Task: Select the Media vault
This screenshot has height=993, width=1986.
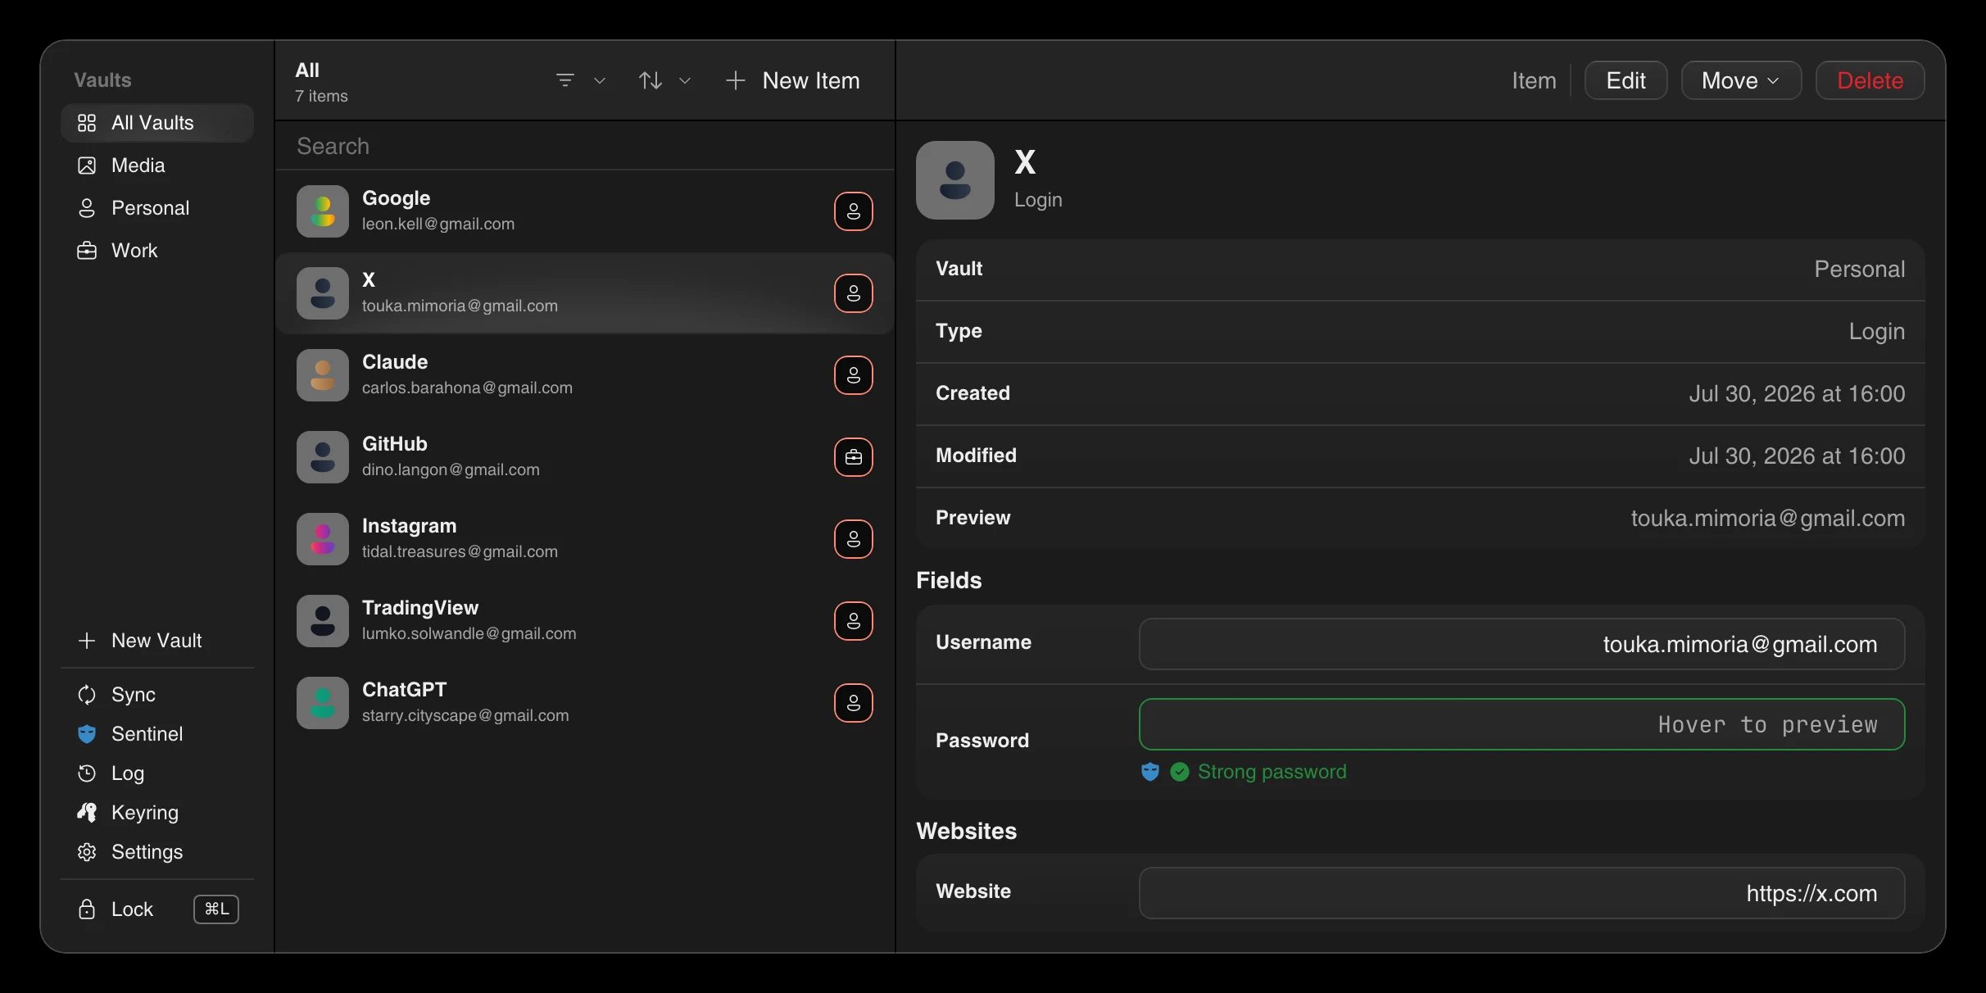Action: click(156, 165)
